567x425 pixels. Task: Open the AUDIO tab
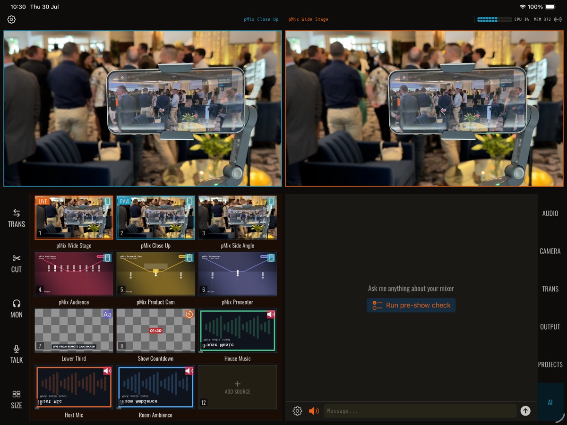(x=550, y=213)
